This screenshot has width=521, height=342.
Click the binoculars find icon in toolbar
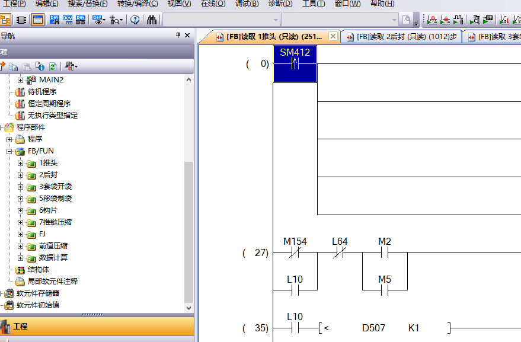152,20
